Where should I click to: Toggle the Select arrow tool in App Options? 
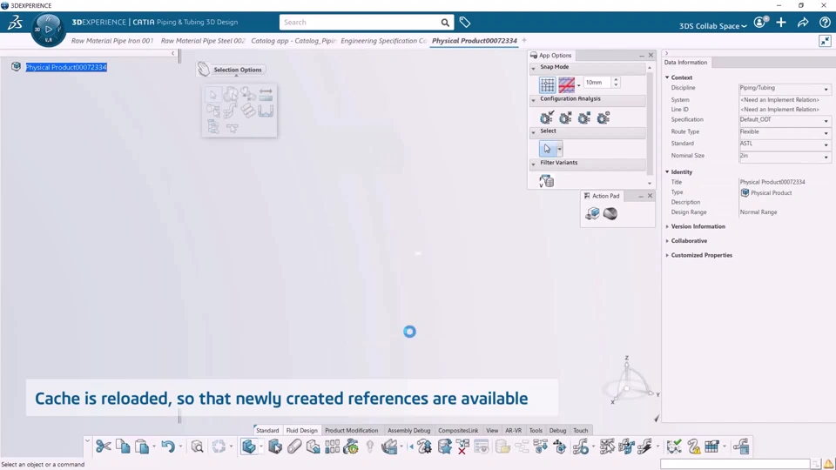(x=548, y=149)
